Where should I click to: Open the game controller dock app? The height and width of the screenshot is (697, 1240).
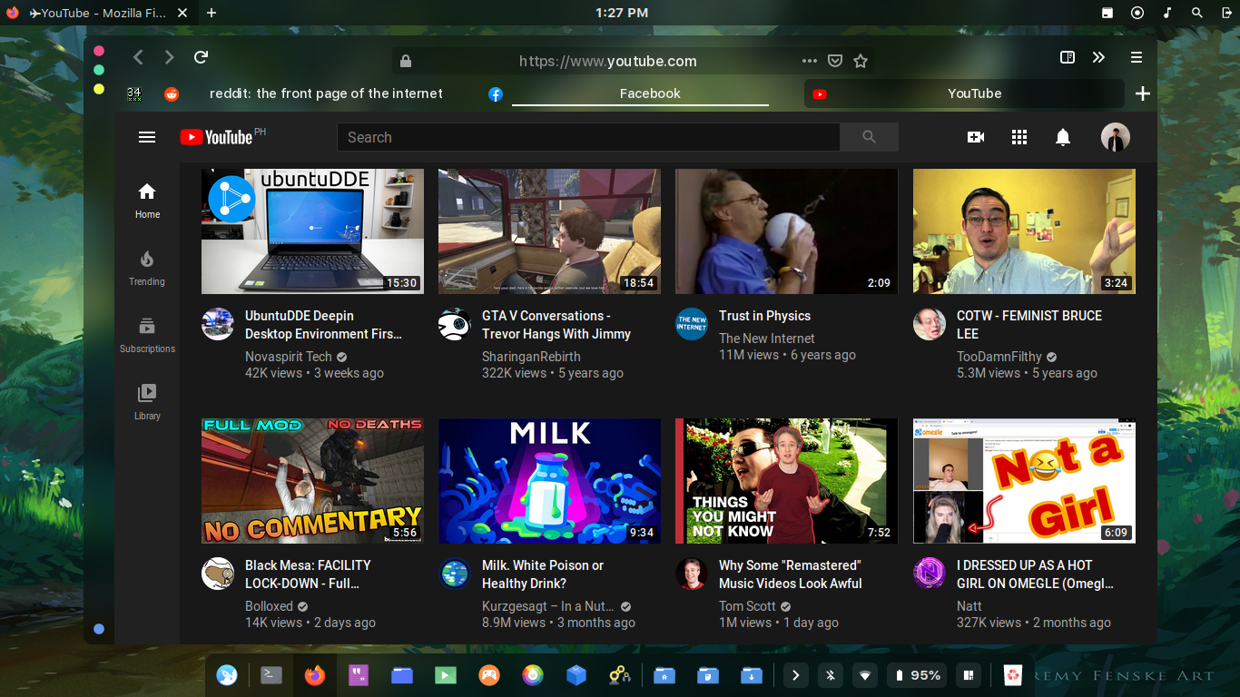pyautogui.click(x=489, y=674)
